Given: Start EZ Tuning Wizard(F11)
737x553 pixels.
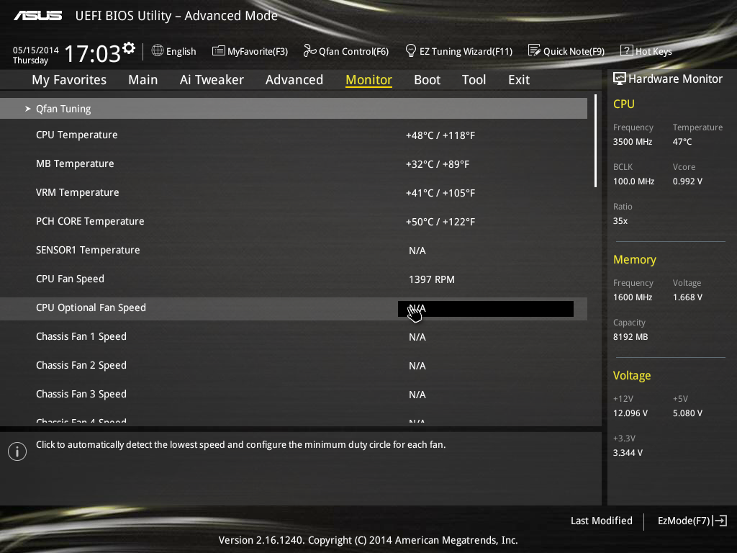Looking at the screenshot, I should click(466, 51).
